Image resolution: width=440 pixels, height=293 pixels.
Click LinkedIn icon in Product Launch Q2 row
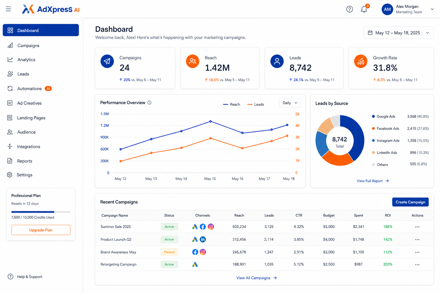tap(203, 239)
